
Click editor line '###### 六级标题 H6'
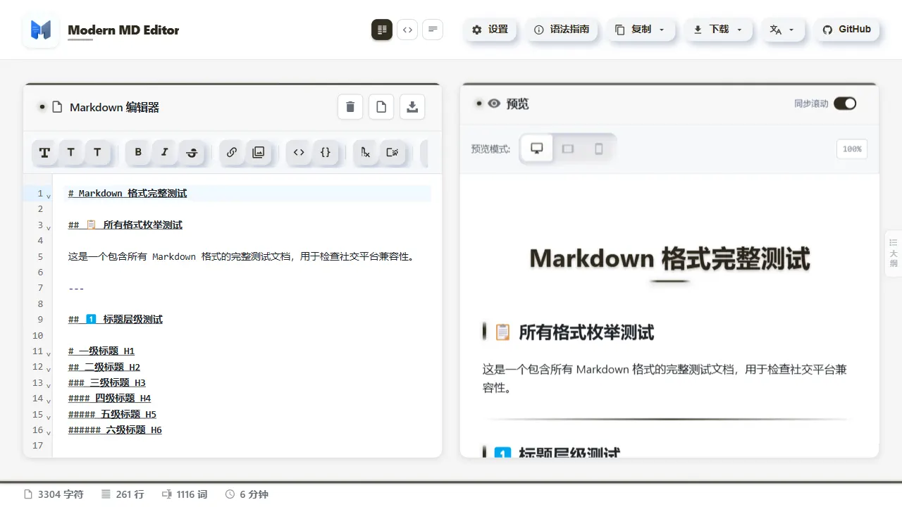pos(116,430)
